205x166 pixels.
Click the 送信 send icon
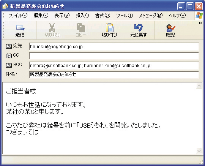coord(20,28)
